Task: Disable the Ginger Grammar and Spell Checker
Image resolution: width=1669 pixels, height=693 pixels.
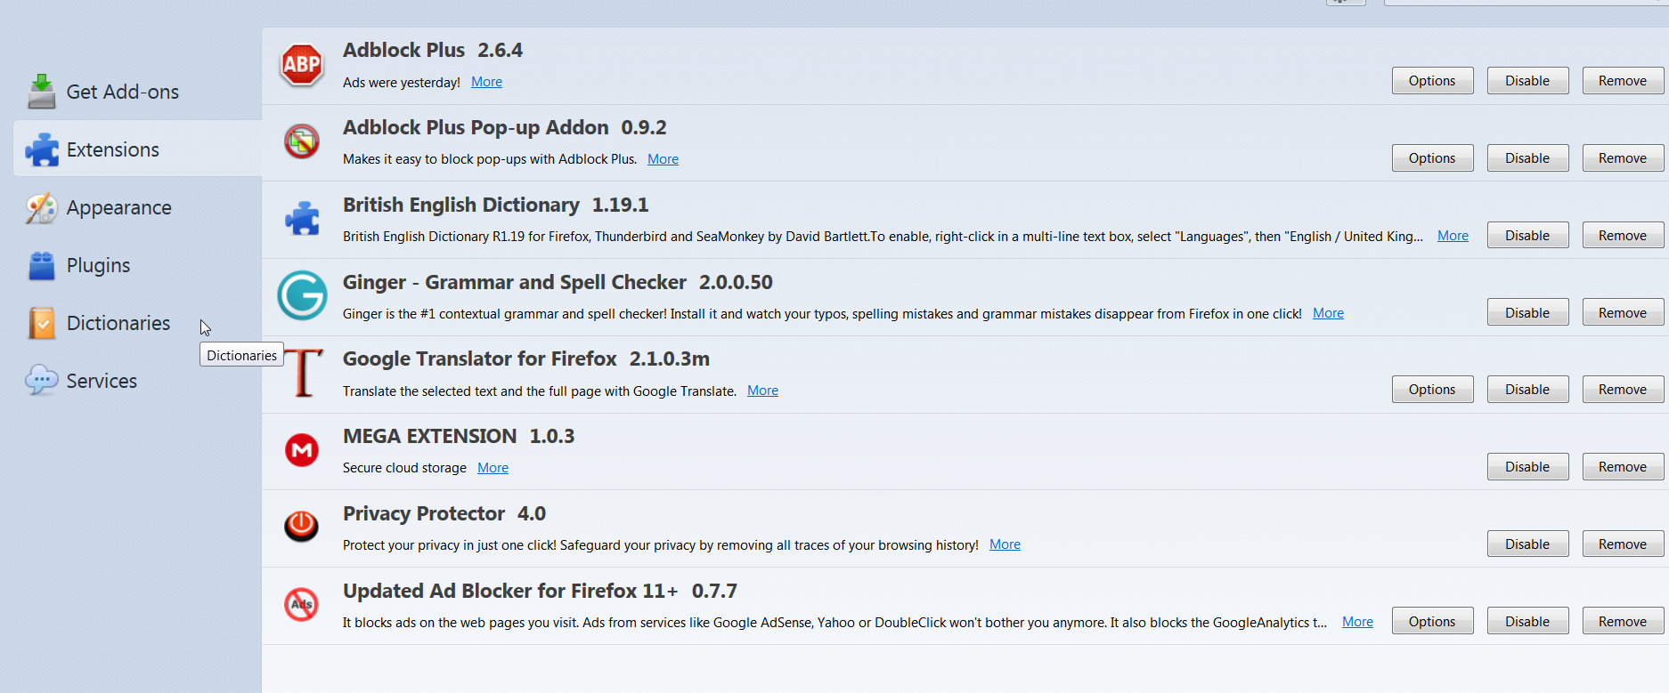Action: (x=1527, y=312)
